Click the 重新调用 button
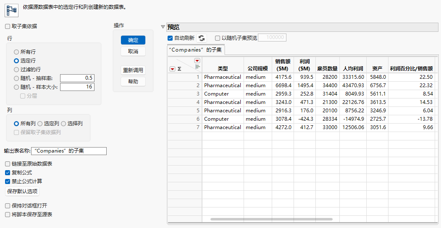The image size is (441, 228). pyautogui.click(x=133, y=70)
